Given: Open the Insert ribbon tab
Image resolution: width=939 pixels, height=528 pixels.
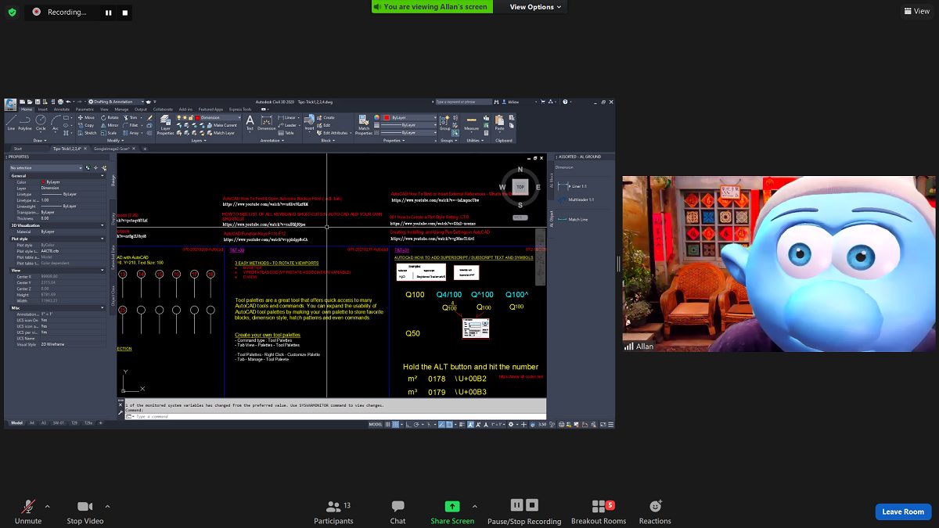Looking at the screenshot, I should [43, 110].
